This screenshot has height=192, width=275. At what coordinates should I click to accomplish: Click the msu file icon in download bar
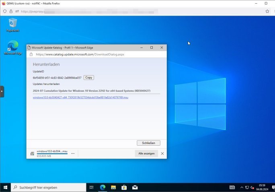(x=32, y=154)
